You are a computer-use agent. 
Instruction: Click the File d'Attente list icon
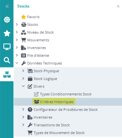click(x=23, y=56)
